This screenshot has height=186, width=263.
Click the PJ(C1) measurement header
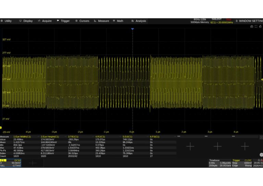pos(155,137)
